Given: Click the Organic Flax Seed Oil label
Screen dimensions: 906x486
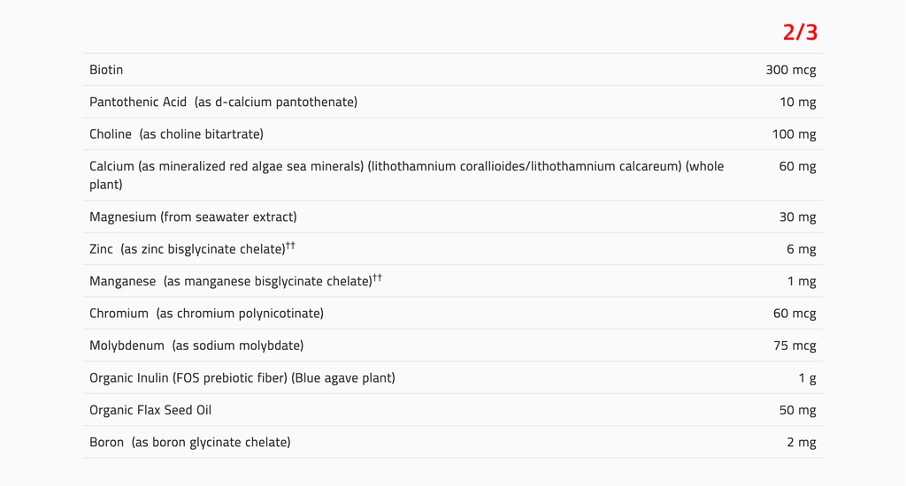Looking at the screenshot, I should 150,410.
